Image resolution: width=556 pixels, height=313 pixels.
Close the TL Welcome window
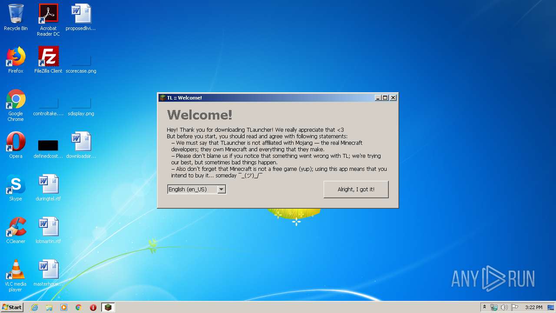point(393,98)
